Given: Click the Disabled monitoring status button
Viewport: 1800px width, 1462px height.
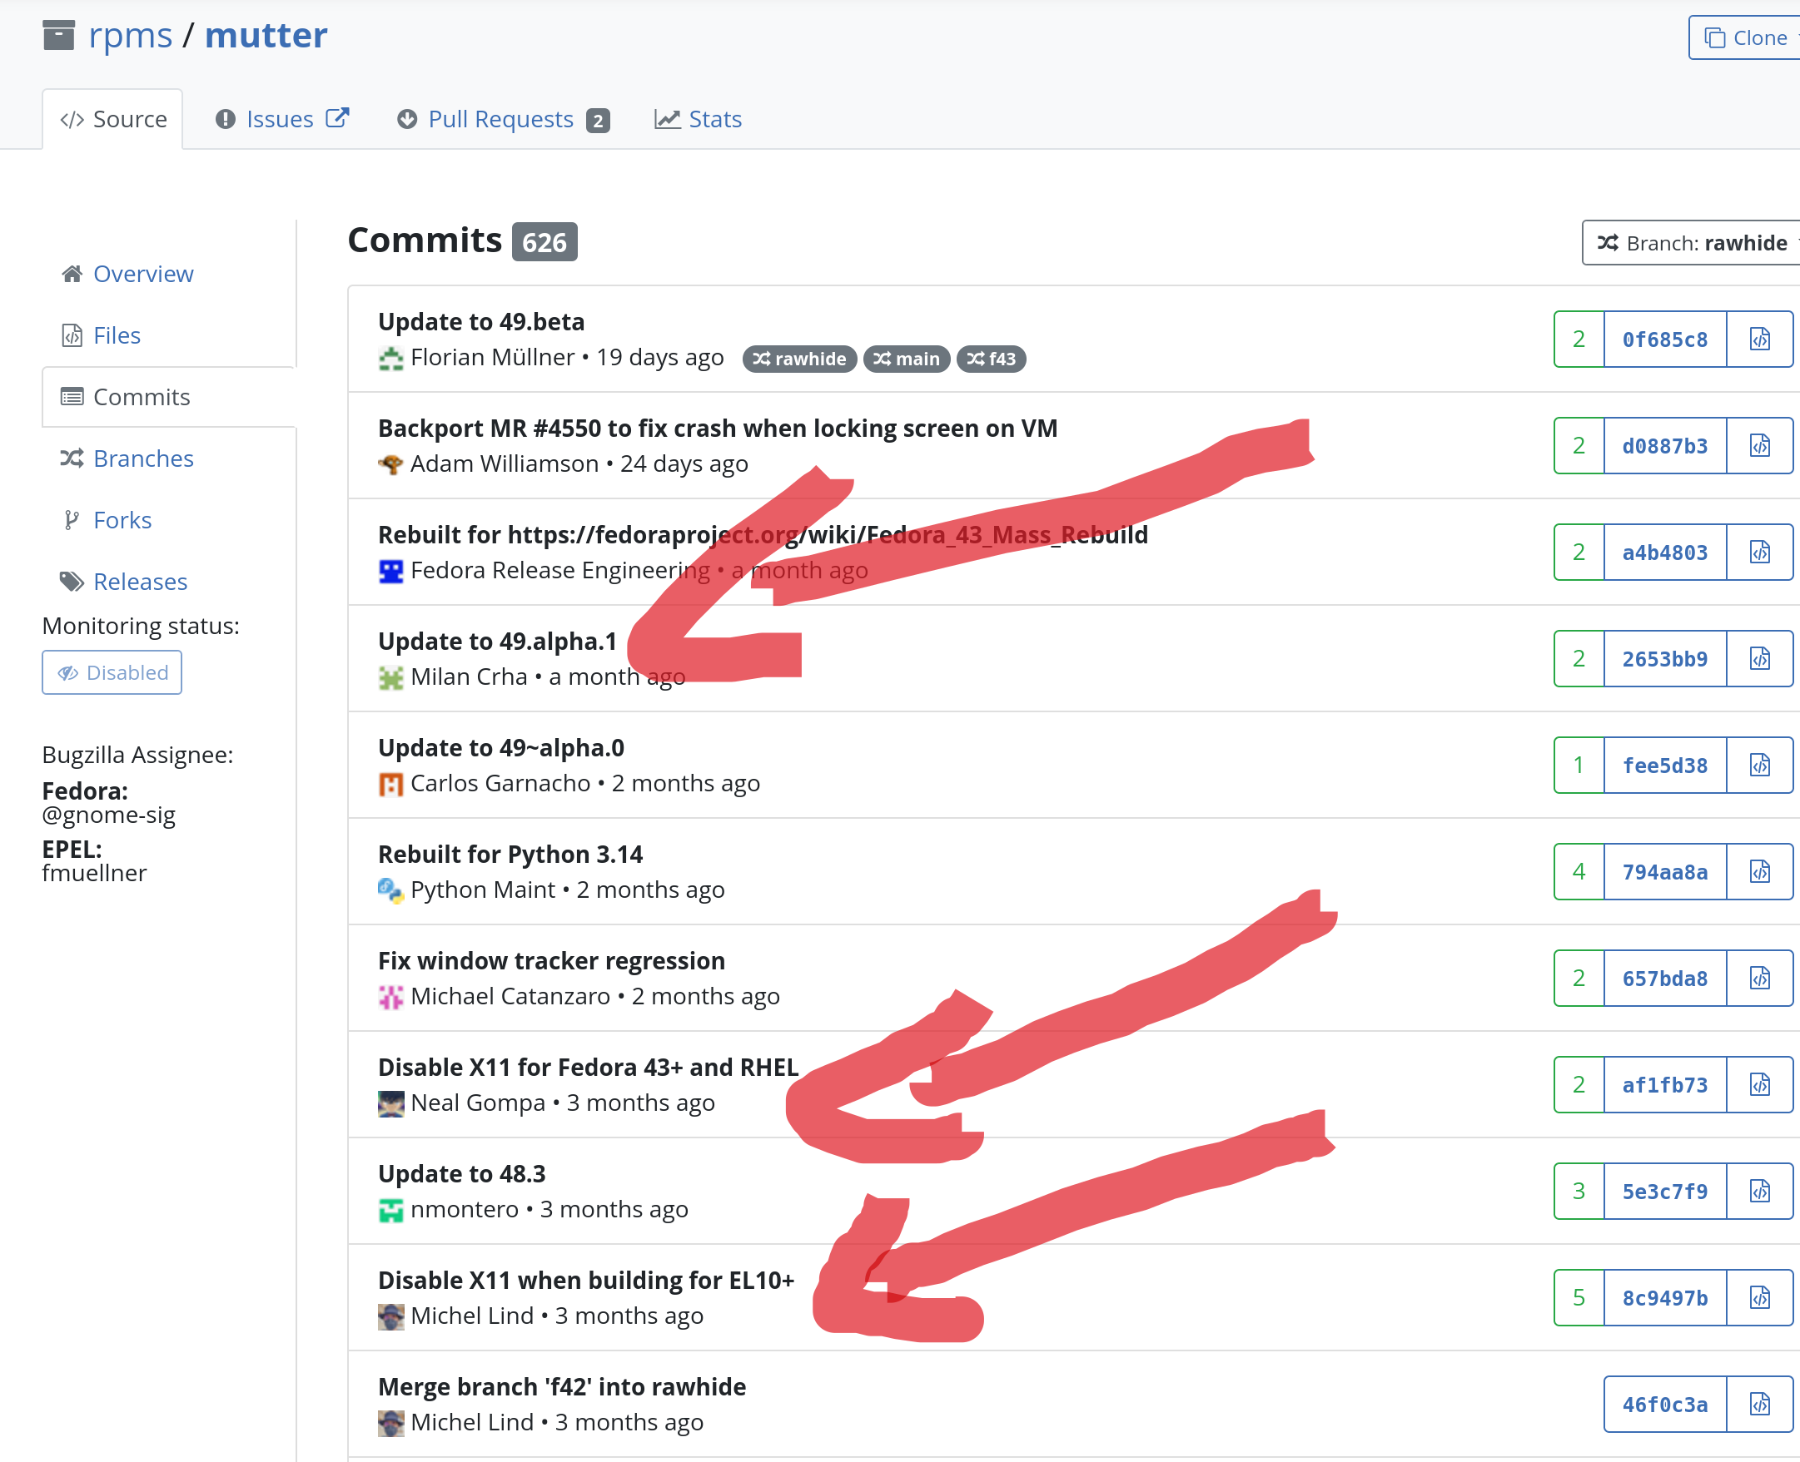Looking at the screenshot, I should [112, 672].
